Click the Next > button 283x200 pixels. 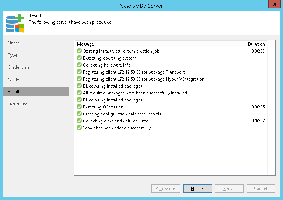(x=198, y=189)
